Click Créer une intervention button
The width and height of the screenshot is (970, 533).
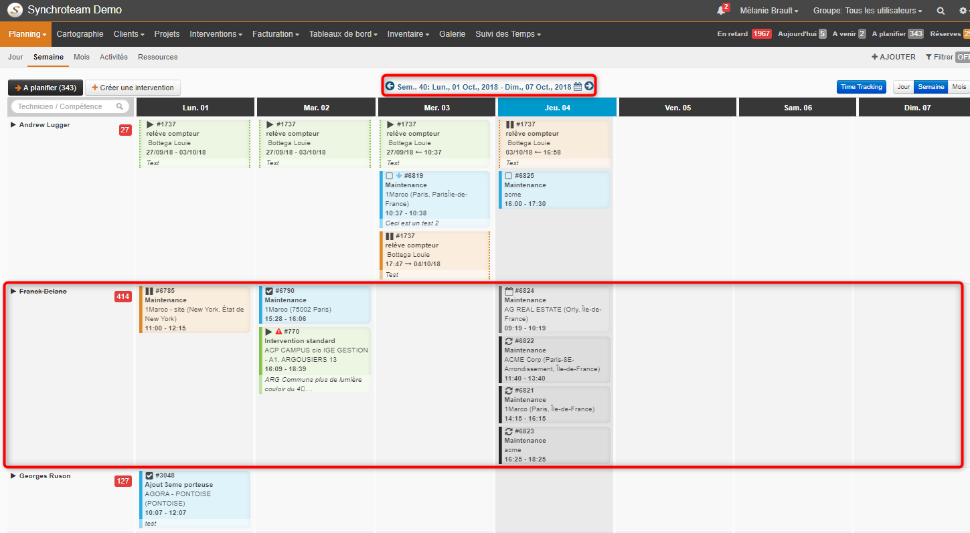(133, 88)
